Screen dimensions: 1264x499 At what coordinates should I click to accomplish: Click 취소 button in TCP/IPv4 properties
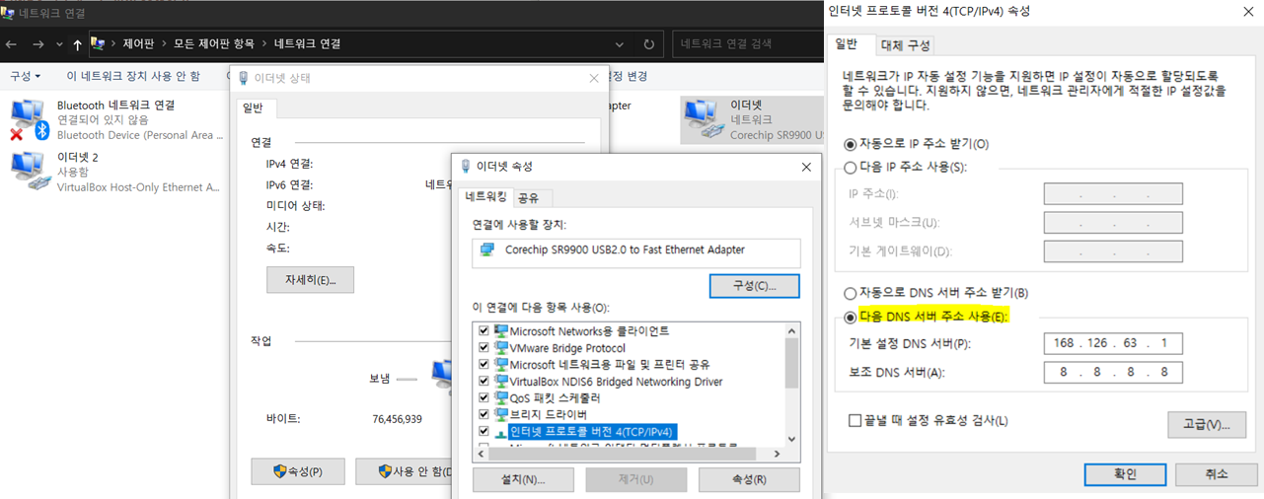point(1216,474)
